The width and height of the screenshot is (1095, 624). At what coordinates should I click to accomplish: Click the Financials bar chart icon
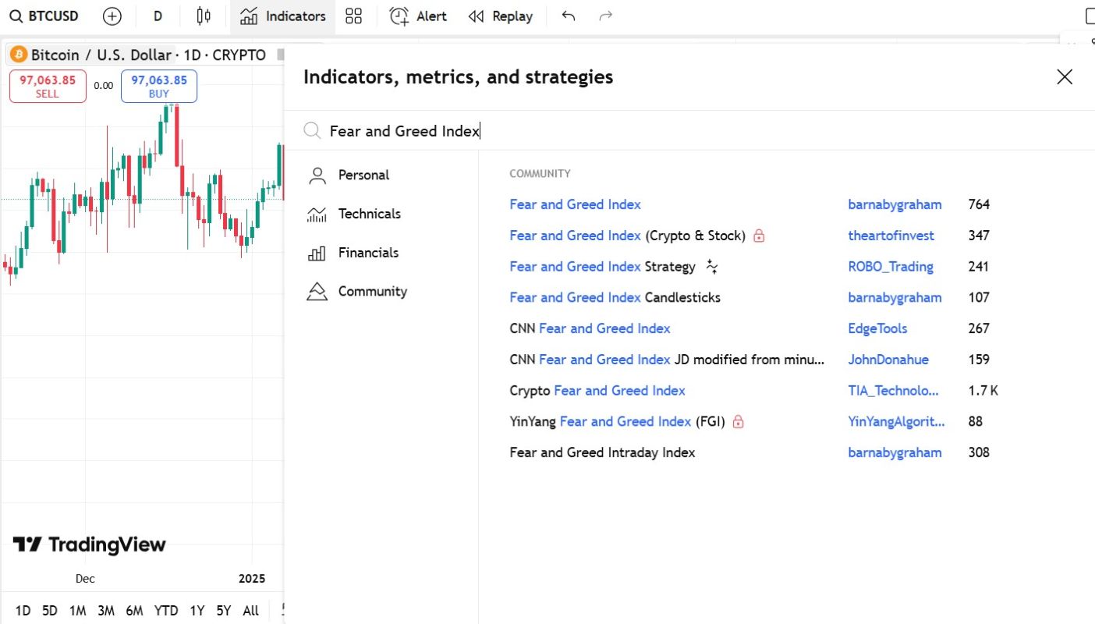pyautogui.click(x=317, y=253)
